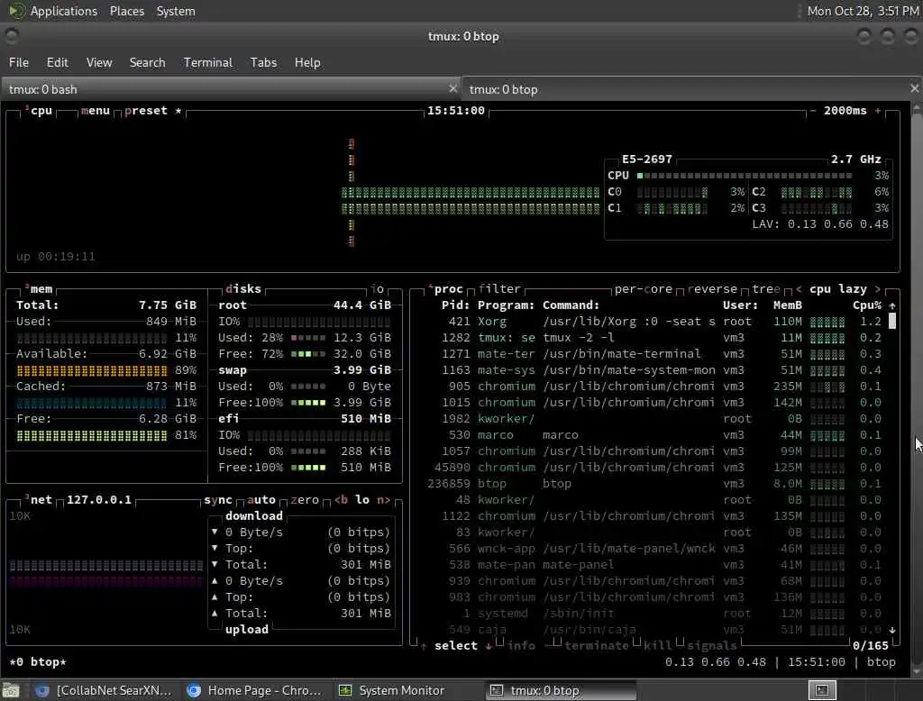Decrease update interval with minus sign
This screenshot has width=923, height=701.
pyautogui.click(x=813, y=111)
